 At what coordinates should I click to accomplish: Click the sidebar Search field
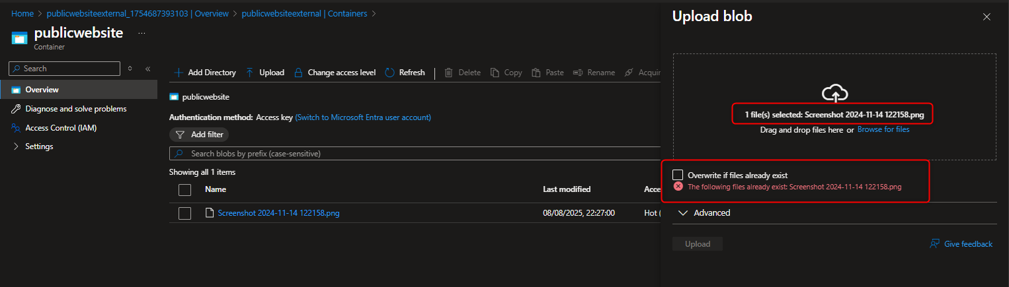point(65,69)
